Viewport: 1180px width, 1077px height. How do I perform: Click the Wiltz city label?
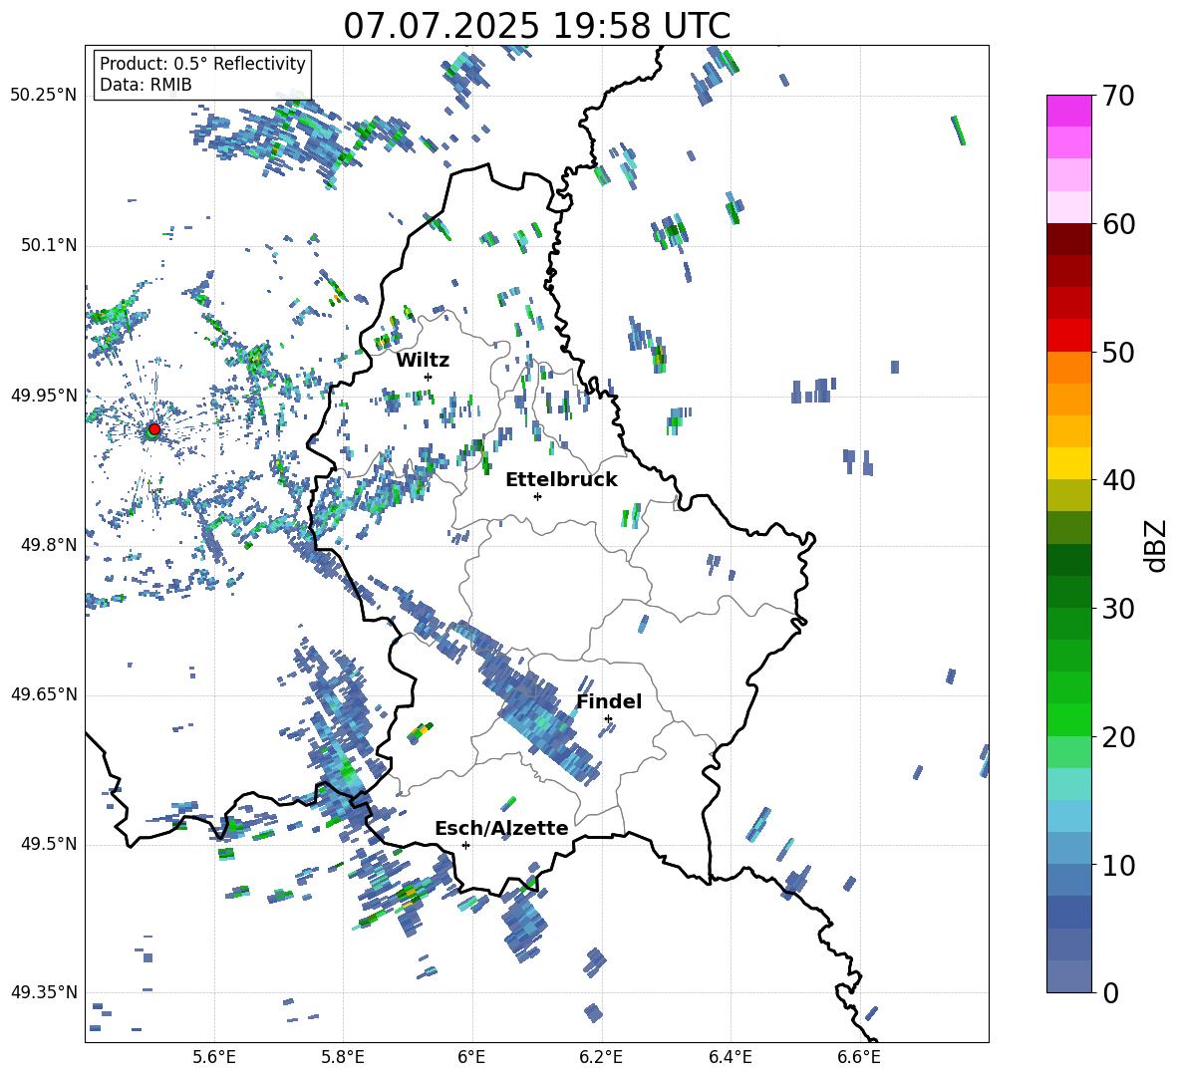[x=423, y=361]
